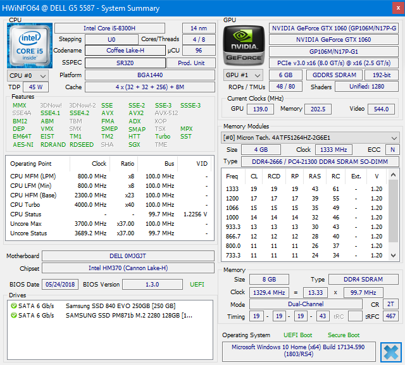Viewport: 405px width, 365px height.
Task: Click the Coffee Lake-H codename field
Action: tap(125, 51)
